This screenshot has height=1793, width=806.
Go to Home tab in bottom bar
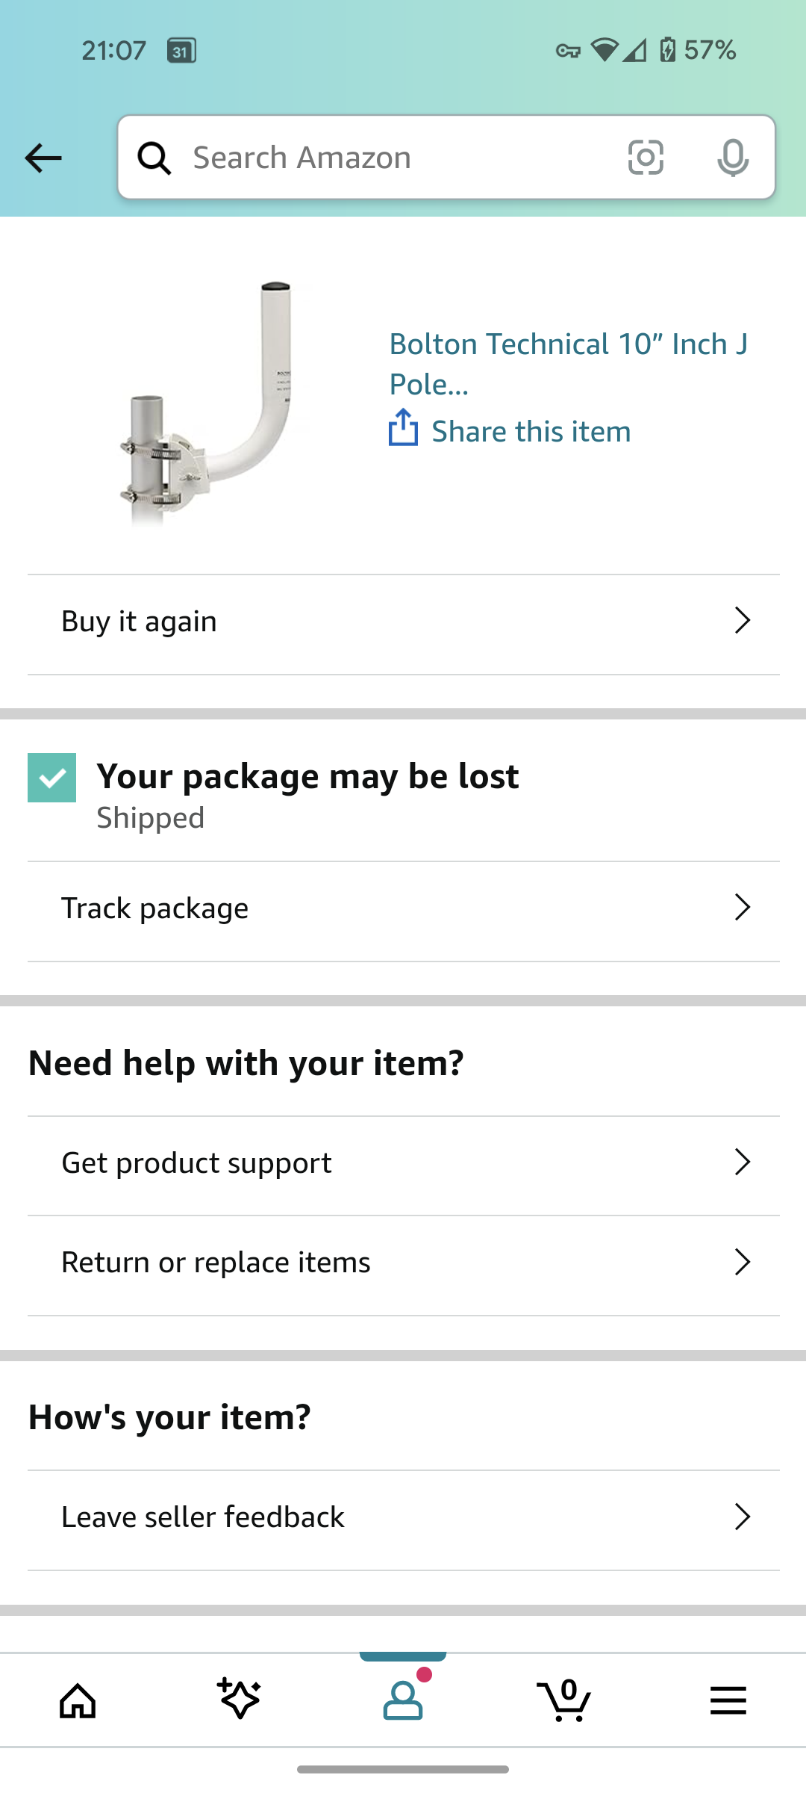pyautogui.click(x=78, y=1700)
